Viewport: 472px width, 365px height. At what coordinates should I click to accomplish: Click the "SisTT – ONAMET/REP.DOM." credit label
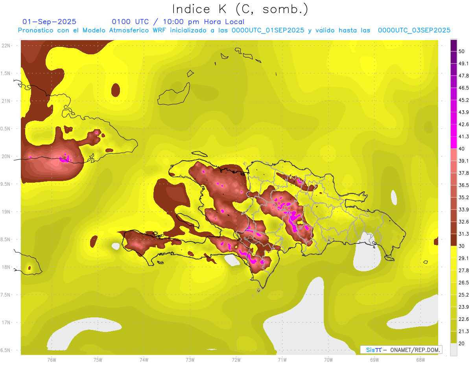point(402,350)
